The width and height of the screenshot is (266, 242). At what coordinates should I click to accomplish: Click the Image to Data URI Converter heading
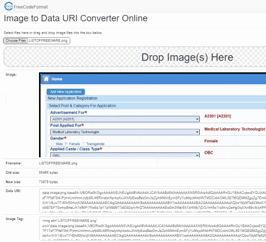(x=76, y=18)
